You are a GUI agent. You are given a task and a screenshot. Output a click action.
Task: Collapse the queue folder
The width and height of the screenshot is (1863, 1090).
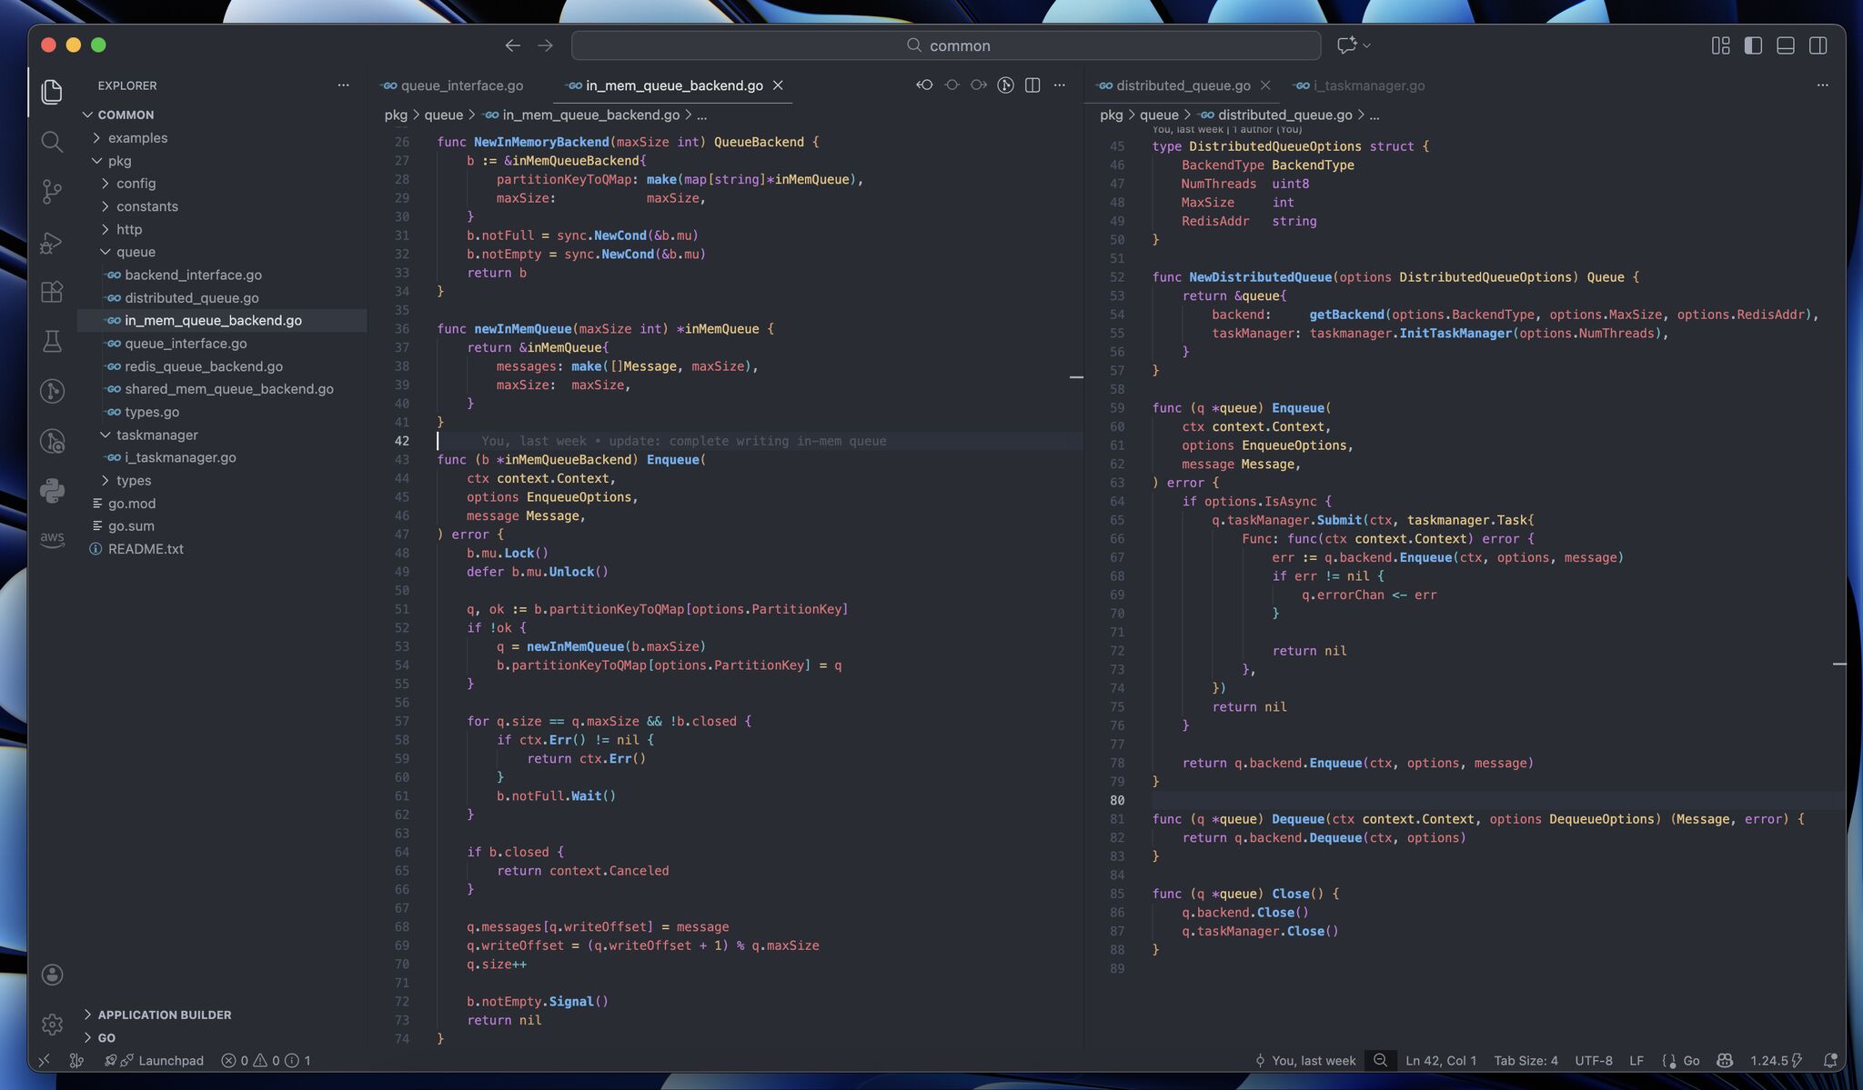coord(136,252)
